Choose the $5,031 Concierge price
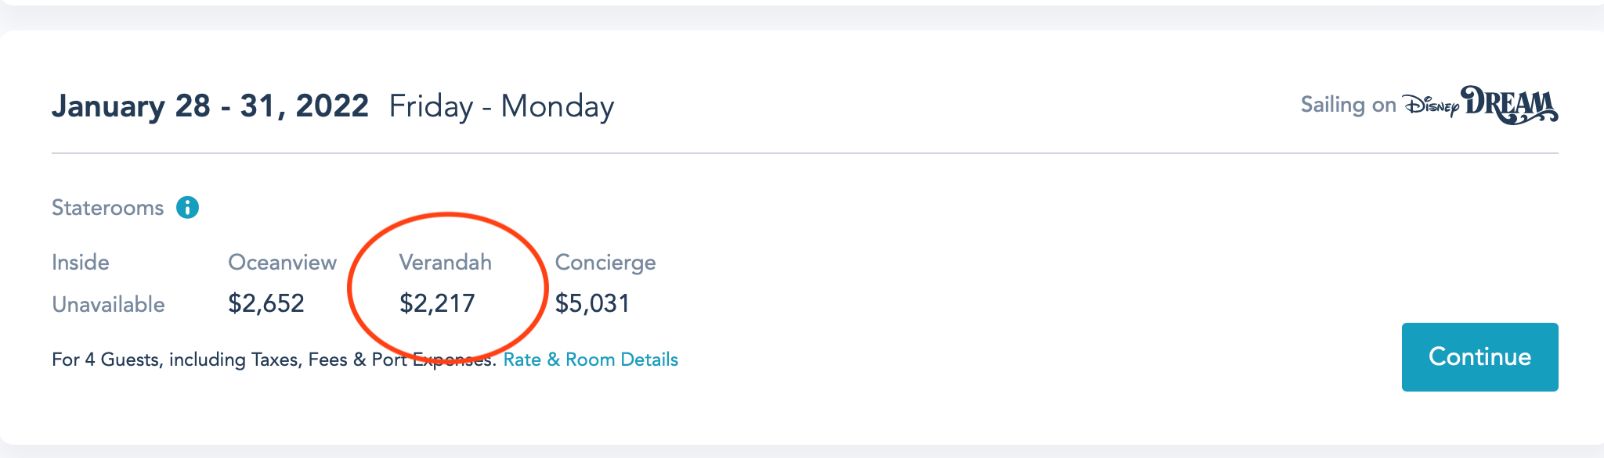 592,303
